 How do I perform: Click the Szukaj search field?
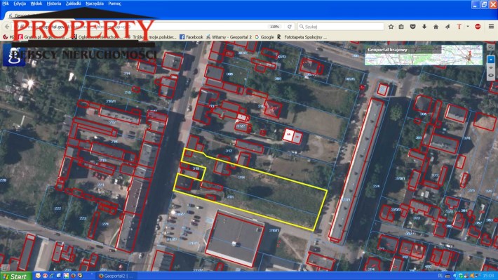(x=340, y=27)
